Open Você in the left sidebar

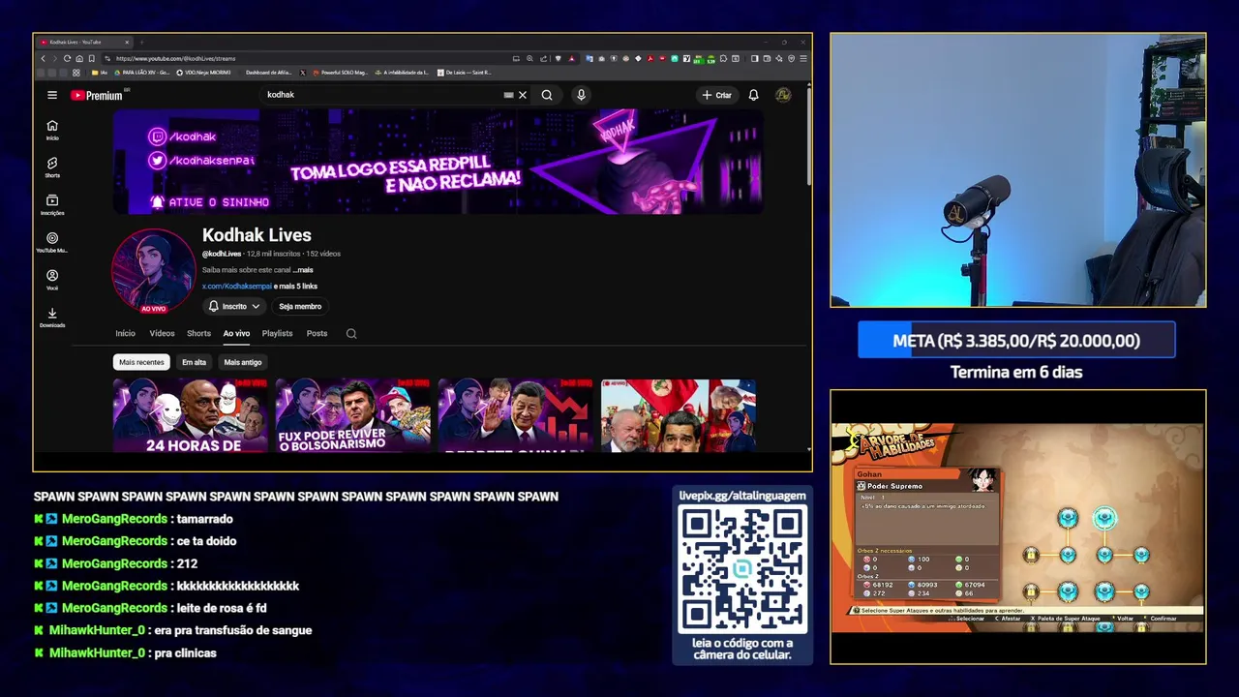(x=52, y=281)
